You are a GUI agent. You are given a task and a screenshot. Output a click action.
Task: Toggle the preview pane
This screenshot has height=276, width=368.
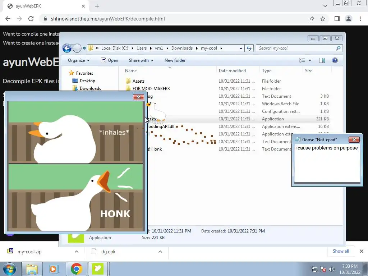(x=322, y=60)
